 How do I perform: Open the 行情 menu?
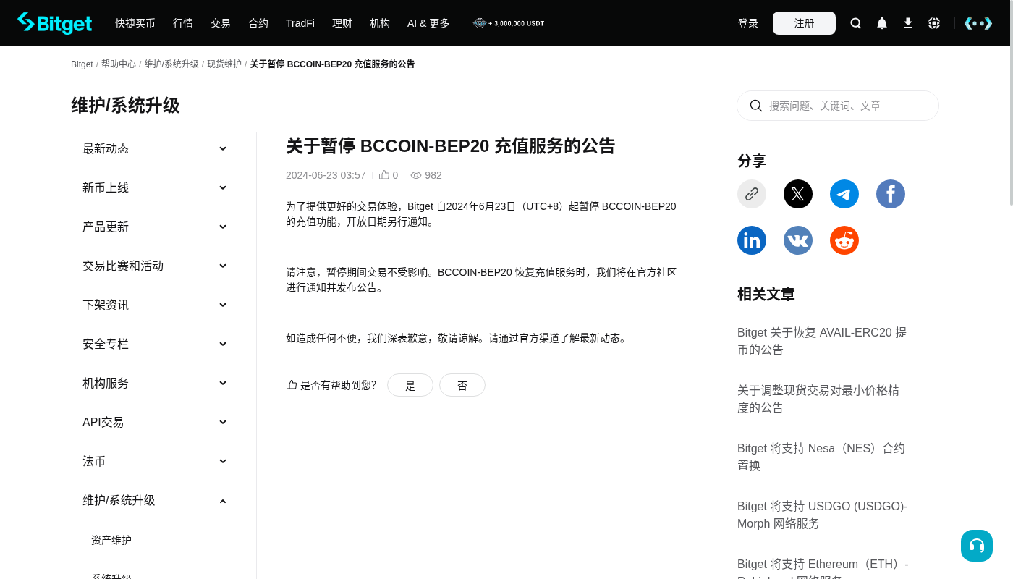(x=183, y=23)
